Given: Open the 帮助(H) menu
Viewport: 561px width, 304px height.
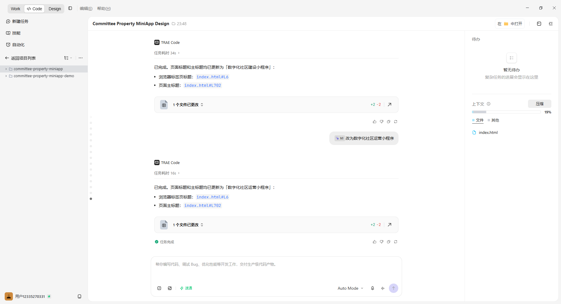Looking at the screenshot, I should (x=104, y=8).
